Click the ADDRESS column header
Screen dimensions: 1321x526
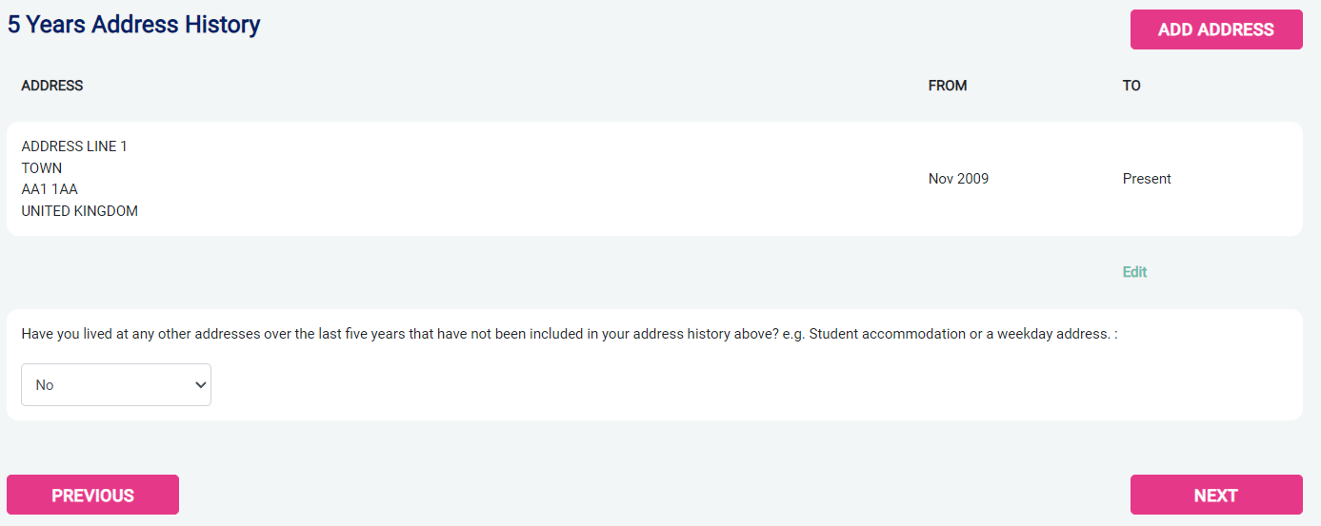[52, 86]
